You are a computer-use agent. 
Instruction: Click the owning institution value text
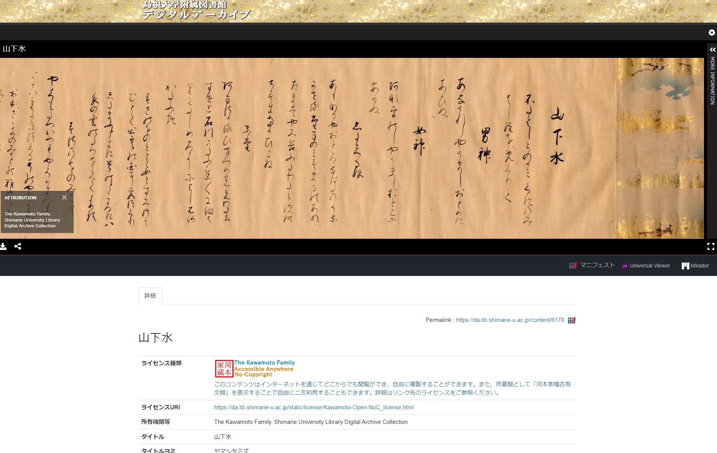tap(311, 422)
